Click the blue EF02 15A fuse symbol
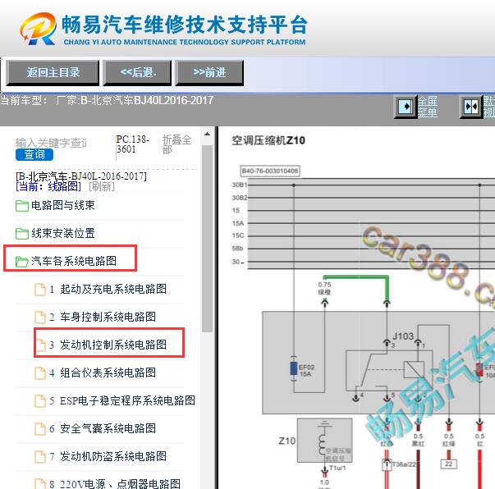Viewport: 495px width, 489px height. coord(294,368)
